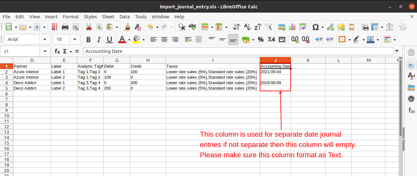This screenshot has height=176, width=417.
Task: Click the Insert Image icon
Action: 282,27
